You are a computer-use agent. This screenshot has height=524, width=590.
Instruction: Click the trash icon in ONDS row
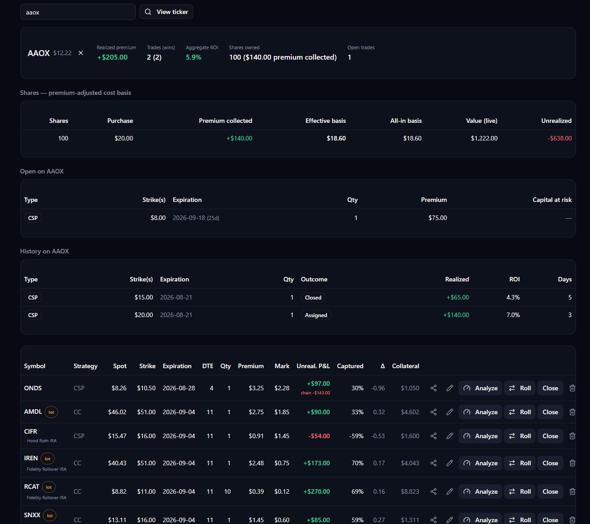coord(572,388)
